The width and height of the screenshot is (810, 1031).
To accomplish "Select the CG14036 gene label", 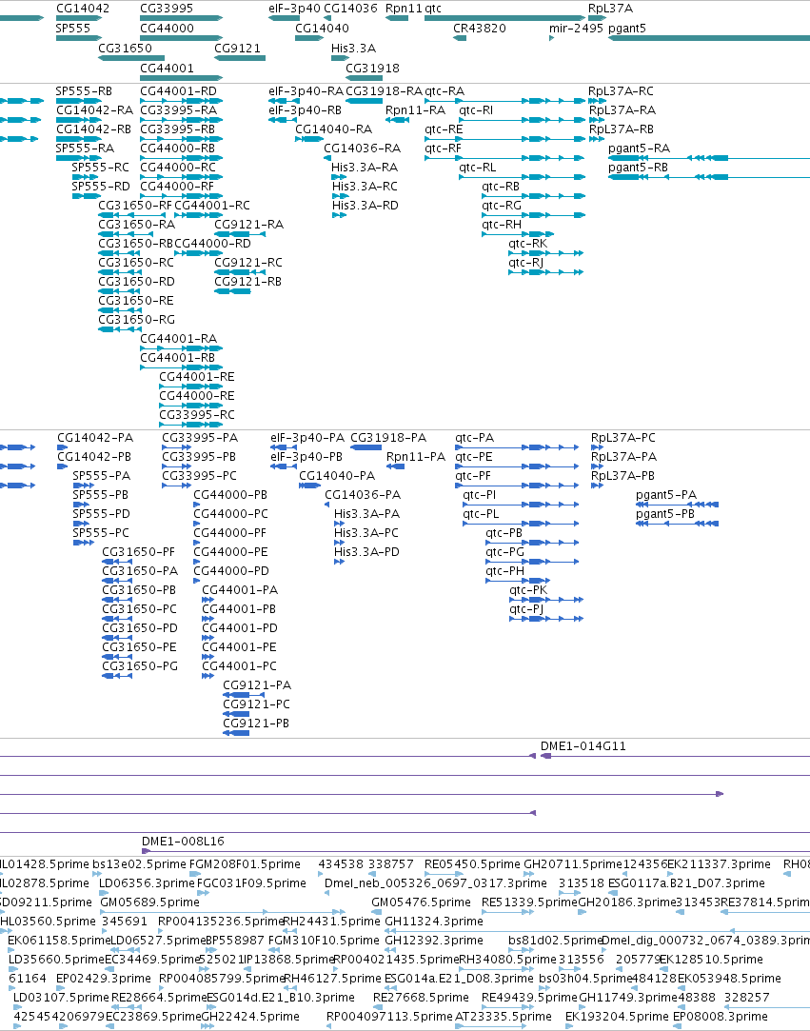I will point(351,9).
